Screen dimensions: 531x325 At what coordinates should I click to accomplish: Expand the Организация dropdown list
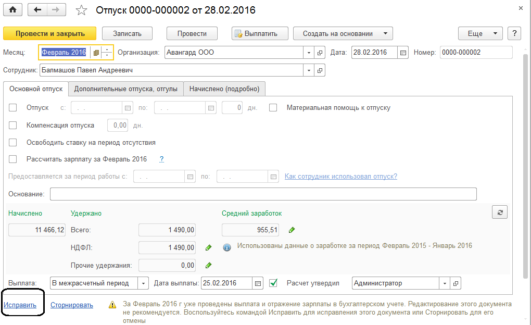tap(308, 53)
